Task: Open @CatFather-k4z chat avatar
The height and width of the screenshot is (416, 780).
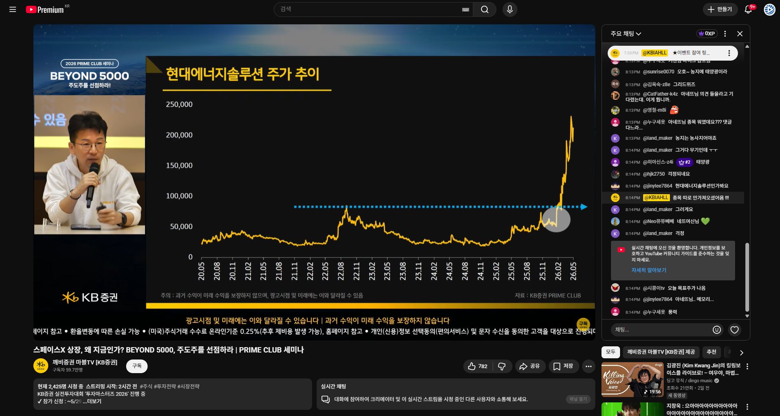Action: click(x=615, y=96)
